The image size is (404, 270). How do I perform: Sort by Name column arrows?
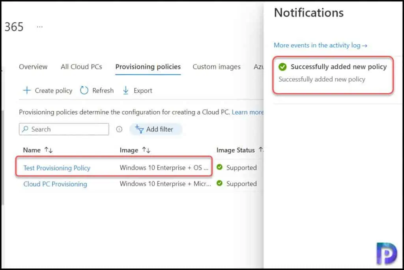[x=49, y=150]
